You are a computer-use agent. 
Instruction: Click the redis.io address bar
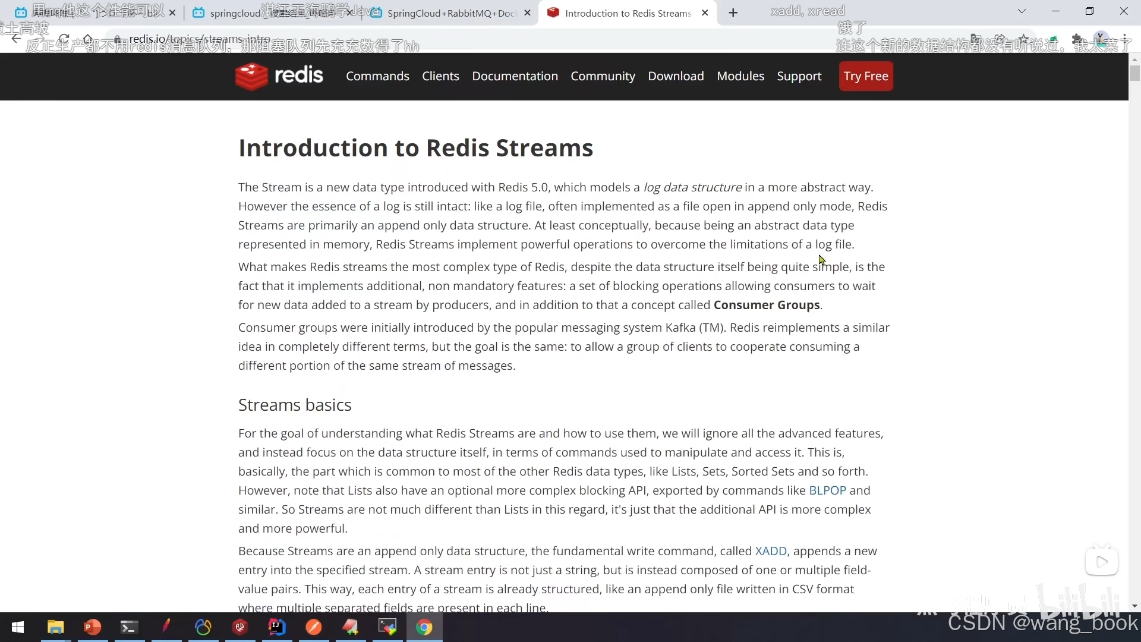point(535,39)
